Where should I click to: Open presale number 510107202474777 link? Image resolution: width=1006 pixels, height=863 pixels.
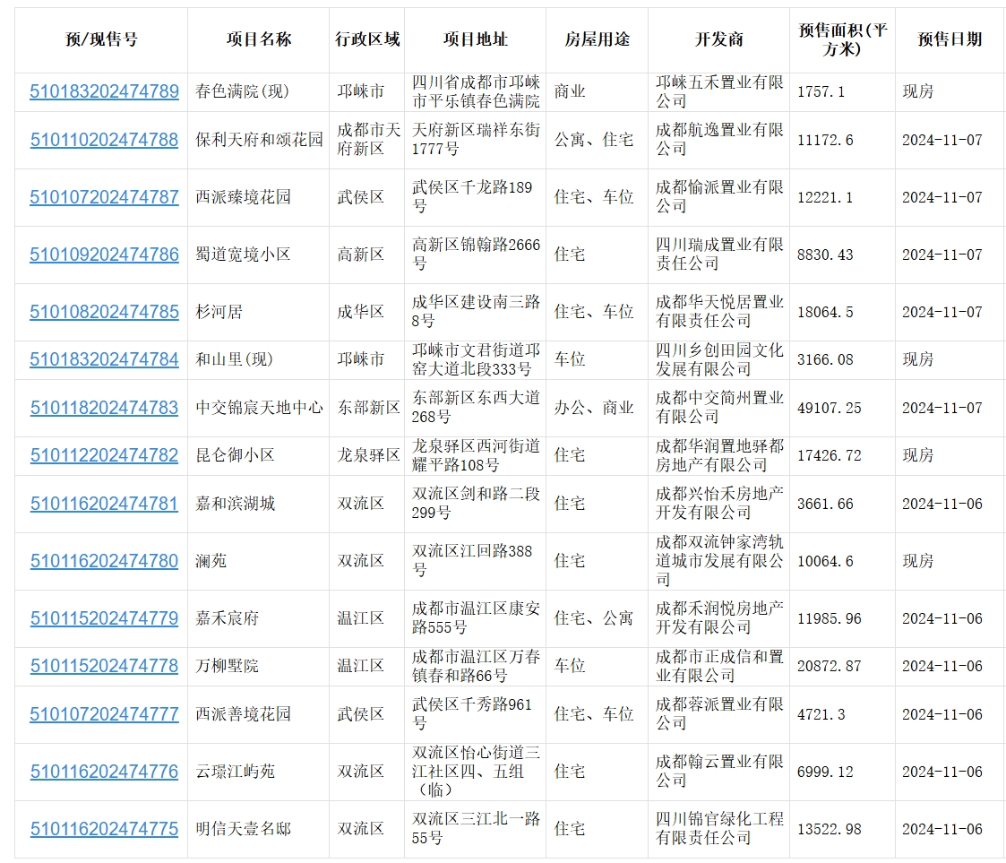pyautogui.click(x=104, y=714)
